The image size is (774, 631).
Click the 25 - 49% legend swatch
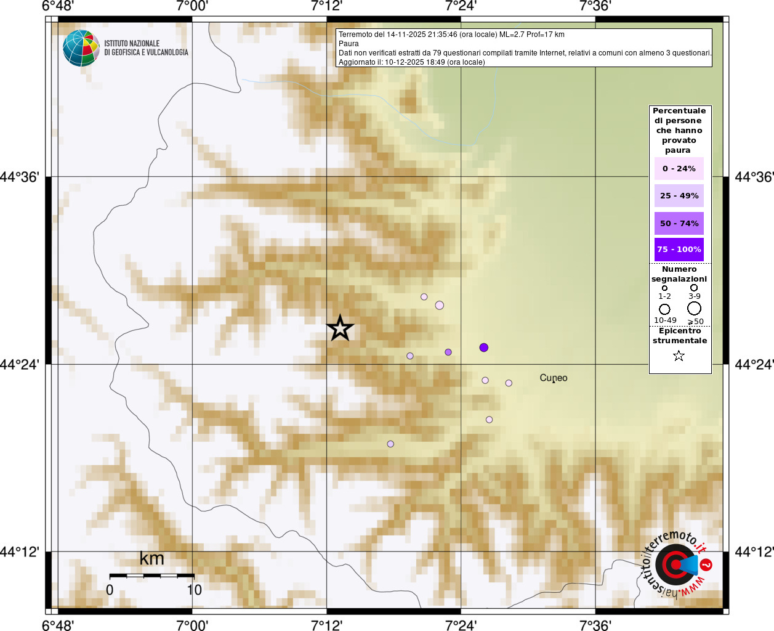[x=679, y=196]
